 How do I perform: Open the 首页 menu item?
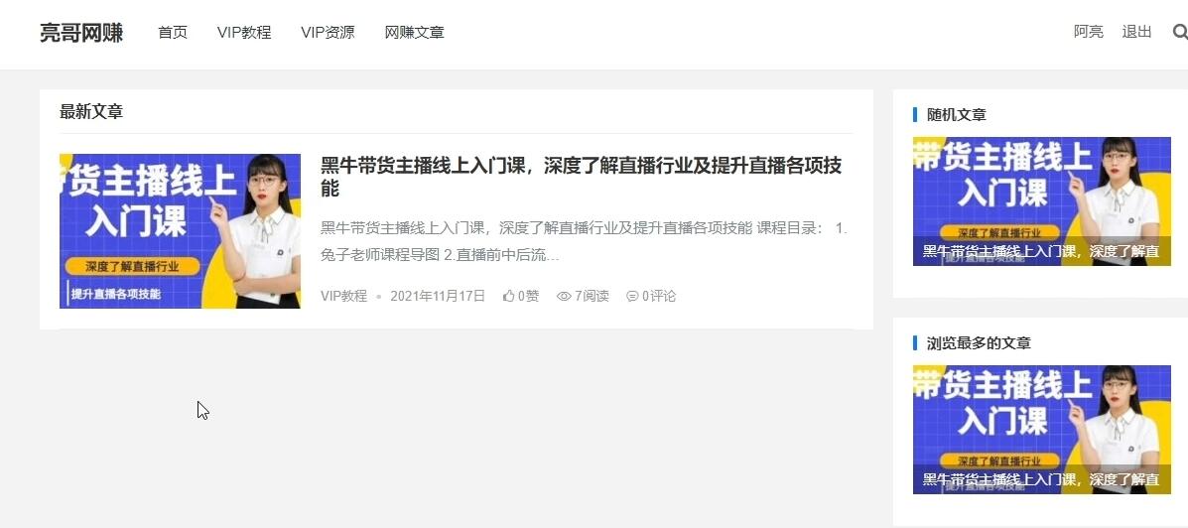pyautogui.click(x=173, y=33)
